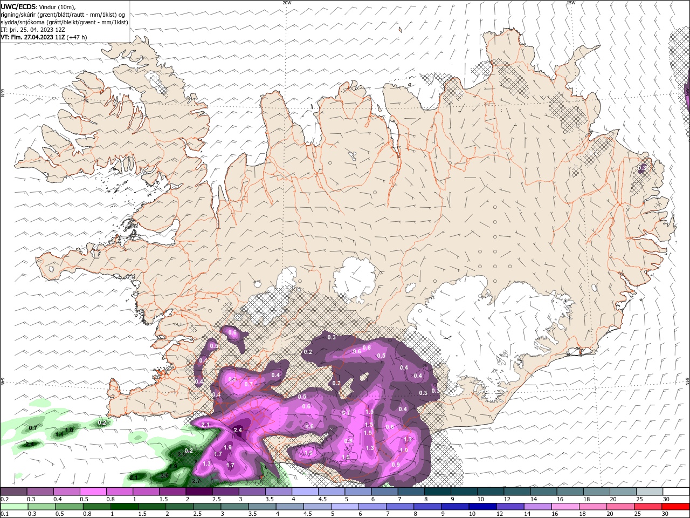
Task: Pick top-row swatch starting at 0.8
Action: [x=119, y=492]
